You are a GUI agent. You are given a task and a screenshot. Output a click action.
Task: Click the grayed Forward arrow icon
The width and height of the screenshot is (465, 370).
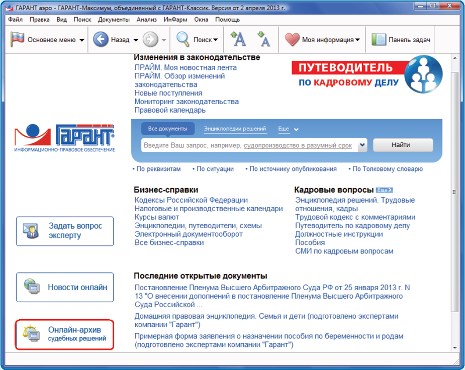150,40
